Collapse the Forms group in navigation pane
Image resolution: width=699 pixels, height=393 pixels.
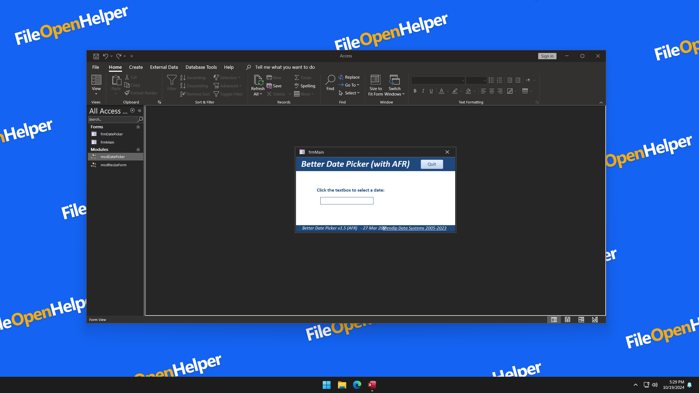(x=138, y=127)
